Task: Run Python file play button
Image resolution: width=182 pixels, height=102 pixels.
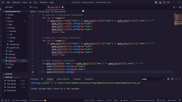Action: (x=174, y=7)
